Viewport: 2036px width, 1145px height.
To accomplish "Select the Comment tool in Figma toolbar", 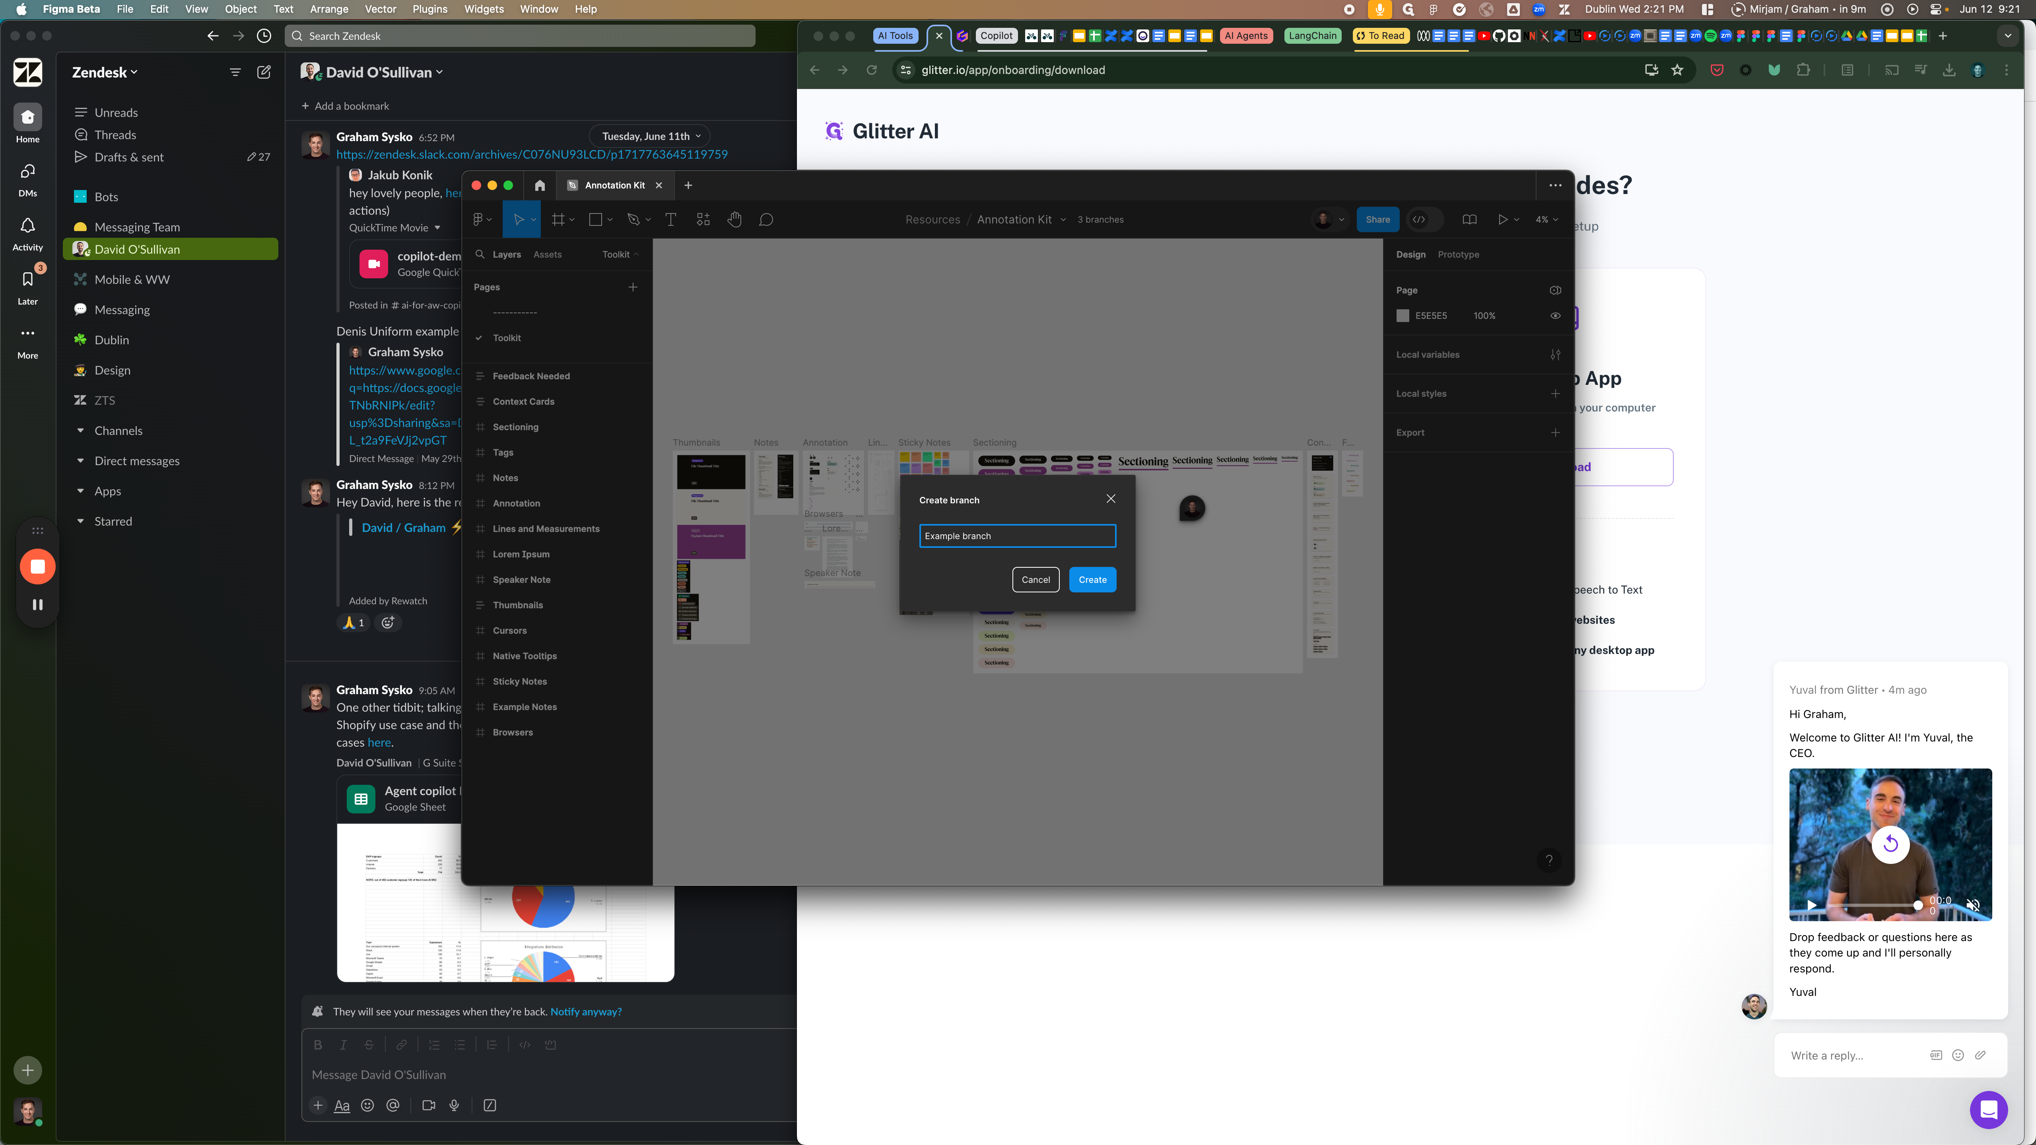I will (x=766, y=220).
